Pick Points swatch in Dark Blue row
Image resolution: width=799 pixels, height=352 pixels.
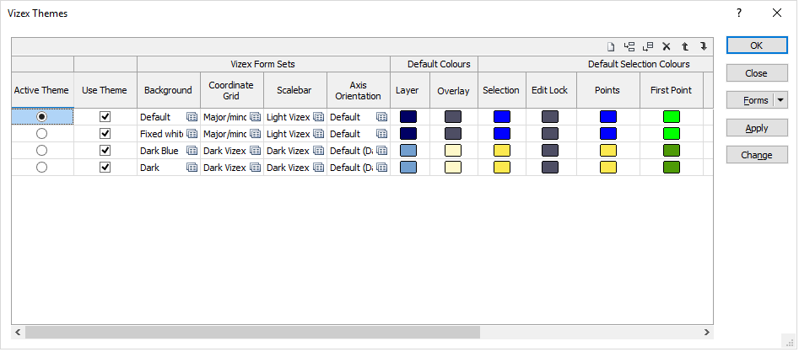pyautogui.click(x=608, y=151)
